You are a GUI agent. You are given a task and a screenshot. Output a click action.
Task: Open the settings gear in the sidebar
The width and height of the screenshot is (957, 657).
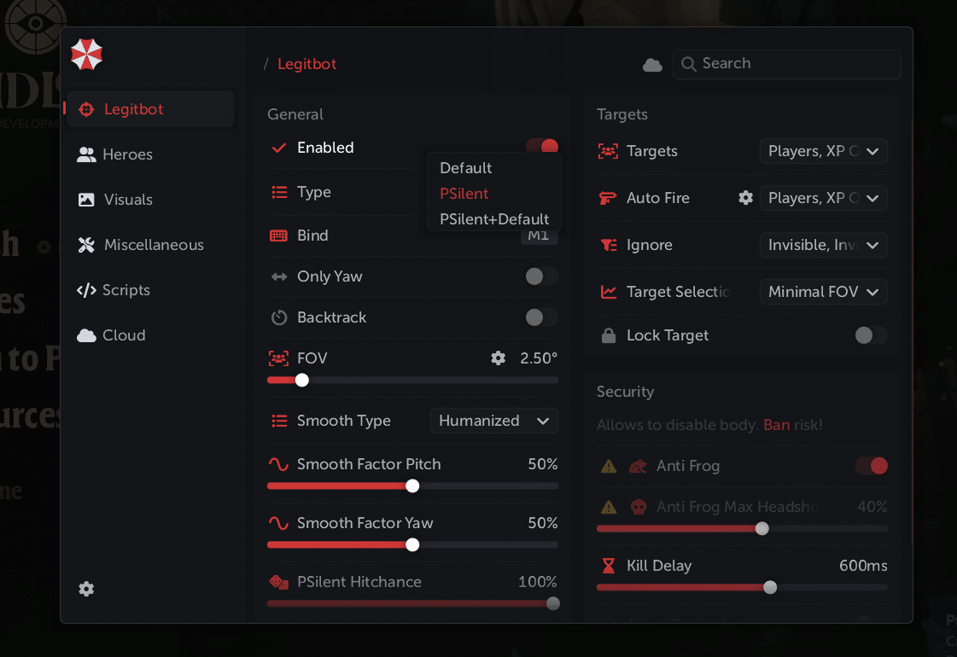86,589
